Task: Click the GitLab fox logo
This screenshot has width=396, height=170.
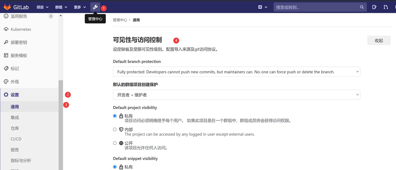Action: point(7,7)
